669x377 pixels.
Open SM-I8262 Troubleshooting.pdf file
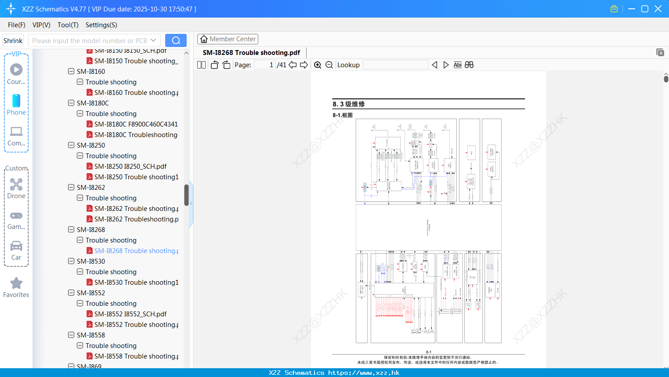[132, 219]
